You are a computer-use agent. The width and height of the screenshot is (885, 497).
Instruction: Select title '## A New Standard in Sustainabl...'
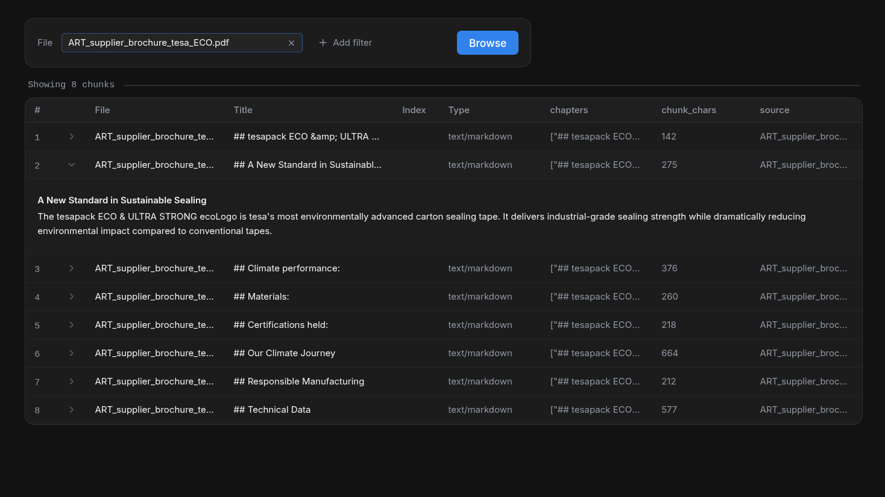[307, 165]
